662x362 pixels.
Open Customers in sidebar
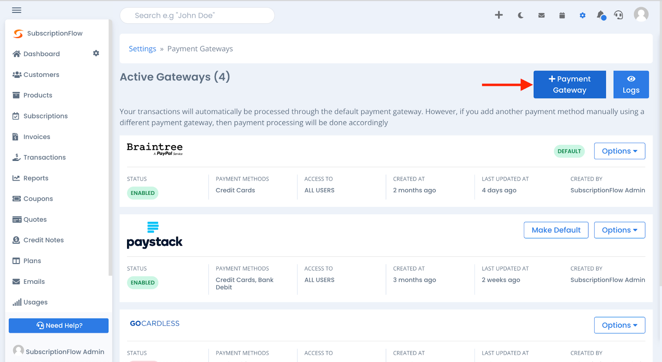pos(36,74)
